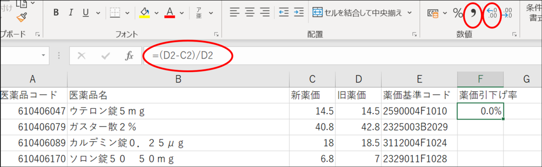Increase decimal places
Image resolution: width=542 pixels, height=167 pixels.
tap(492, 13)
